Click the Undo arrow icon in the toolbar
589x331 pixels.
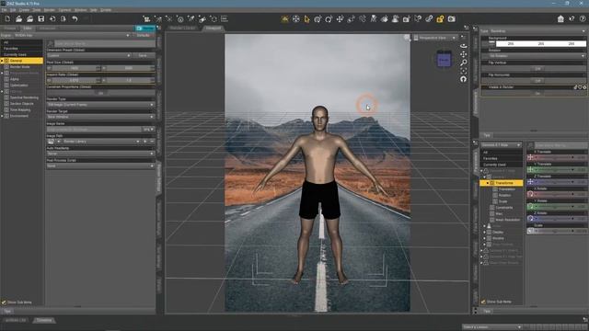tap(75, 18)
